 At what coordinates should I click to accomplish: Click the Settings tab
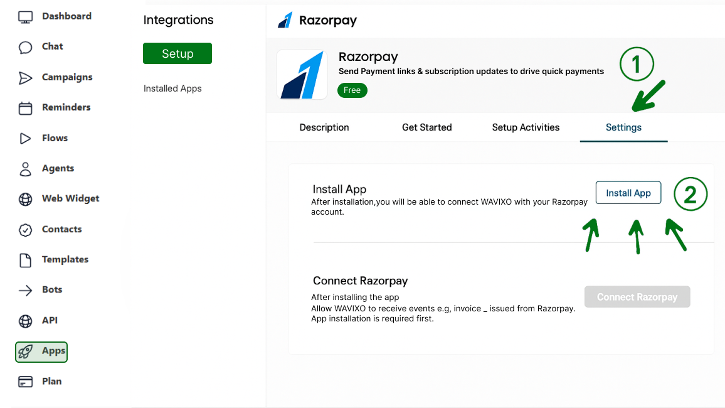tap(623, 127)
